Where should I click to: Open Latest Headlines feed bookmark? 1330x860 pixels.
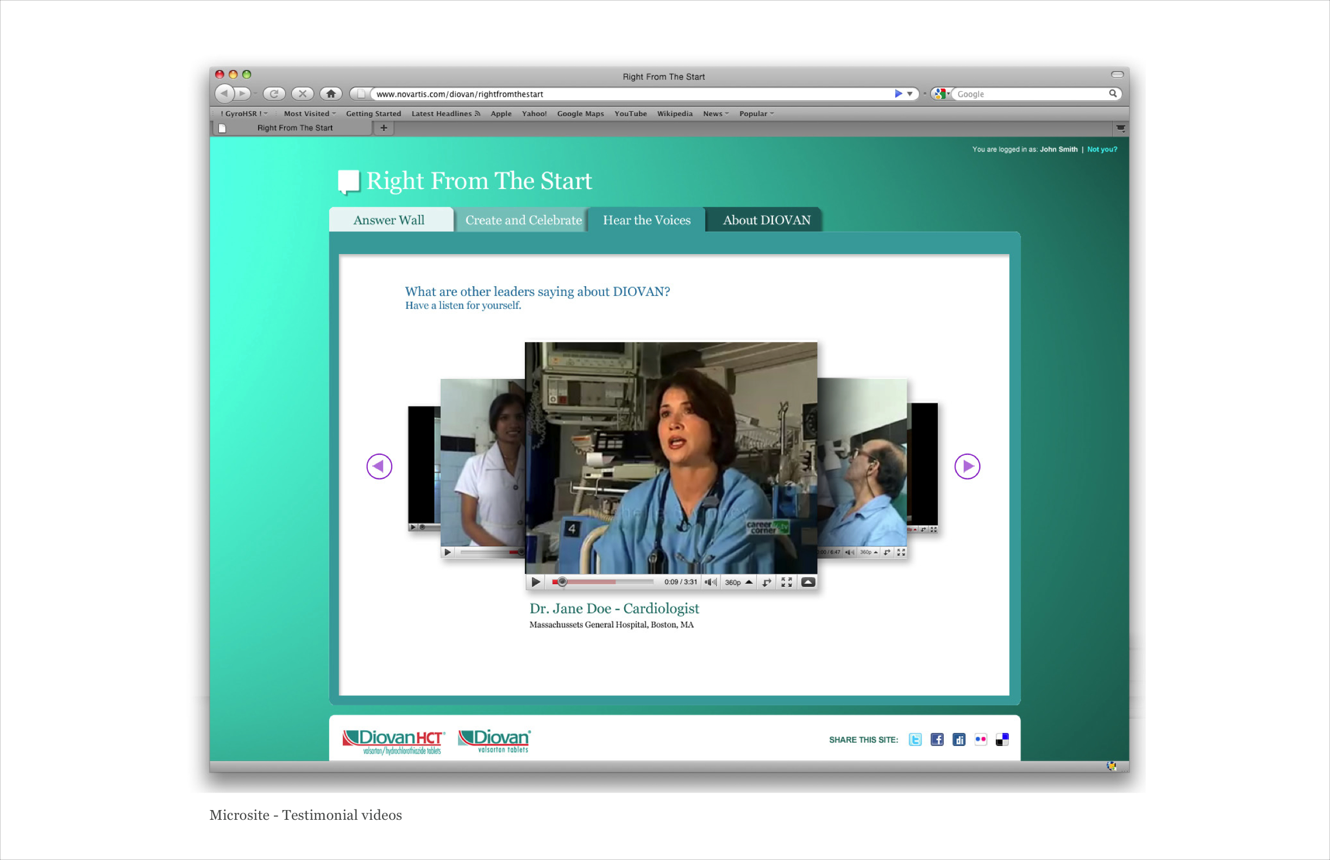[x=446, y=113]
